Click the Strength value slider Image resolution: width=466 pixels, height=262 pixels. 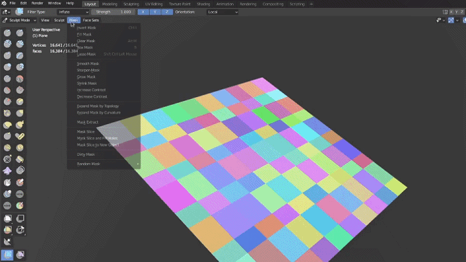[113, 12]
